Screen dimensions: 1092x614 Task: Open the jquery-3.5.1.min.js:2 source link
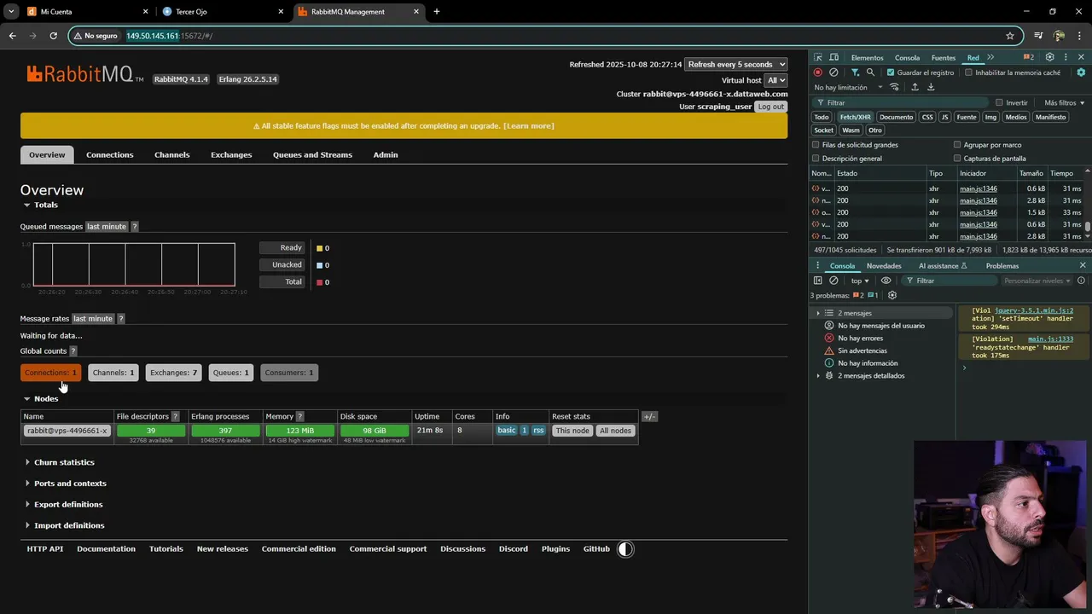click(x=1034, y=310)
